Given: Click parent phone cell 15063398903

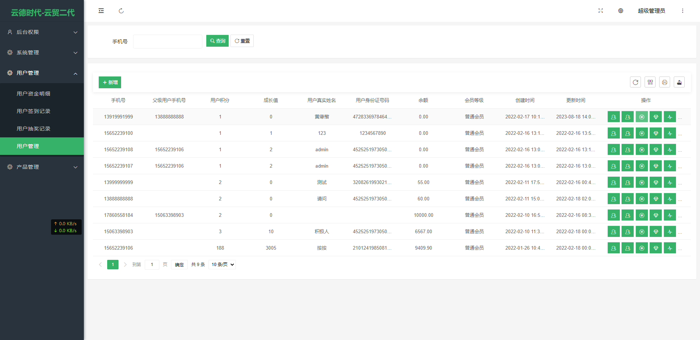Looking at the screenshot, I should pos(169,215).
